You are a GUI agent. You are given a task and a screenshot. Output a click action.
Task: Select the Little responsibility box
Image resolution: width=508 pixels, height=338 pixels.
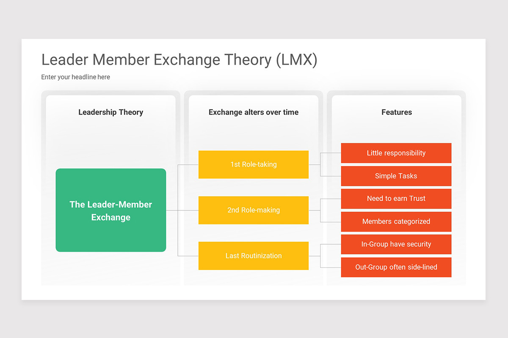point(396,153)
